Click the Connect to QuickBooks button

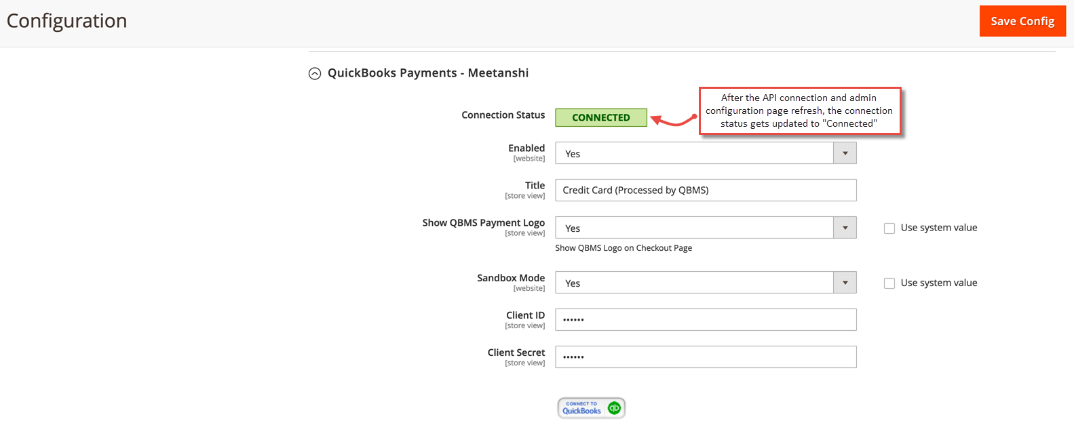591,408
